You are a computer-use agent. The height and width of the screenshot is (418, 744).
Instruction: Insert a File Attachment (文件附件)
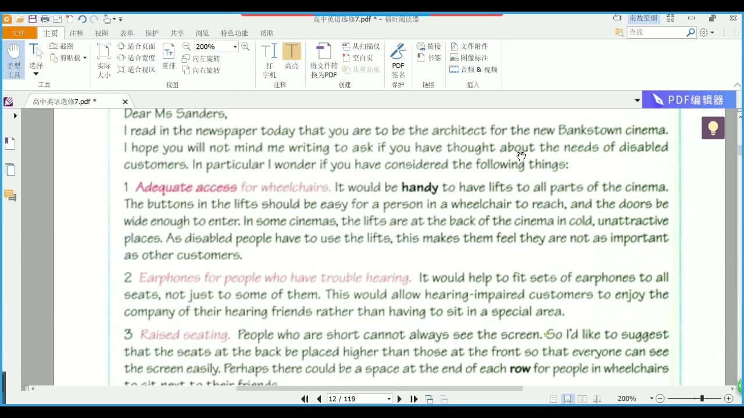pyautogui.click(x=469, y=46)
